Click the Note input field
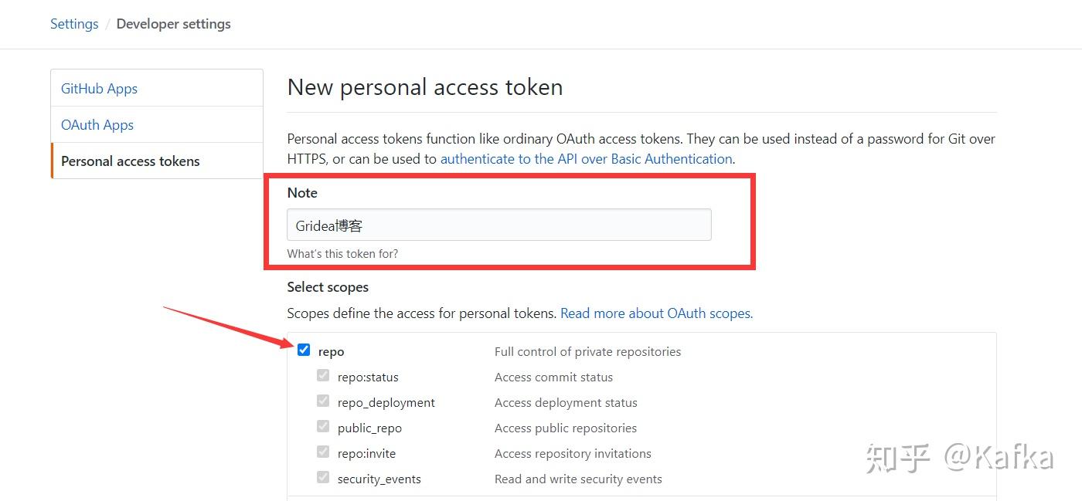Image resolution: width=1082 pixels, height=501 pixels. click(498, 224)
